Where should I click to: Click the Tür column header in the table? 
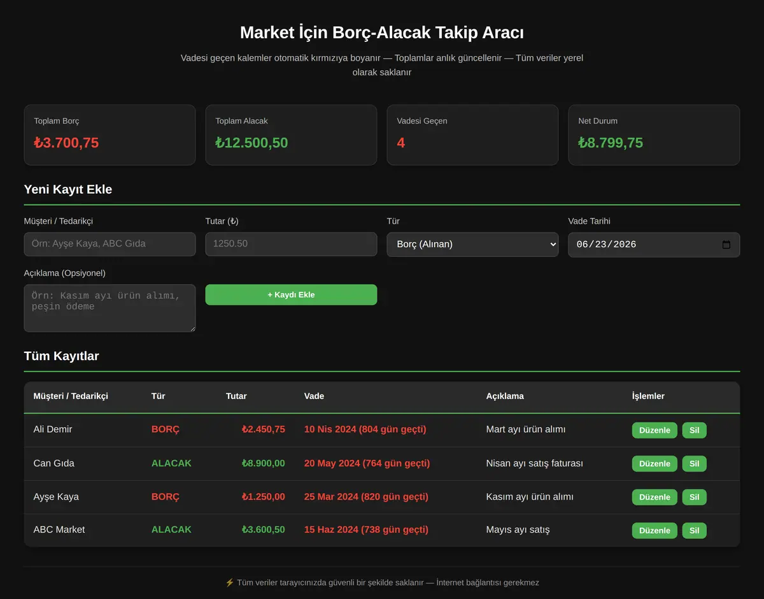(x=158, y=396)
